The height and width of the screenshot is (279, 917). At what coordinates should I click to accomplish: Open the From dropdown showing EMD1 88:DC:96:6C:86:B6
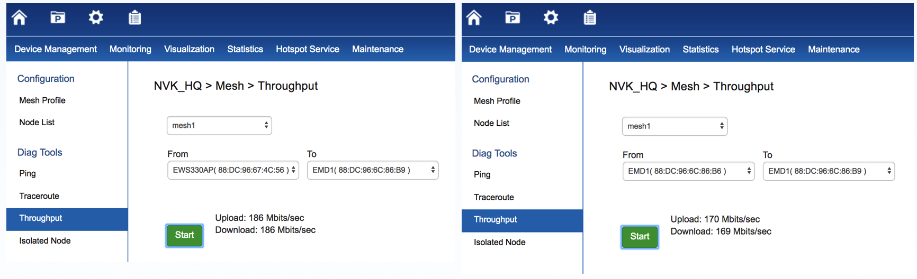click(x=688, y=171)
